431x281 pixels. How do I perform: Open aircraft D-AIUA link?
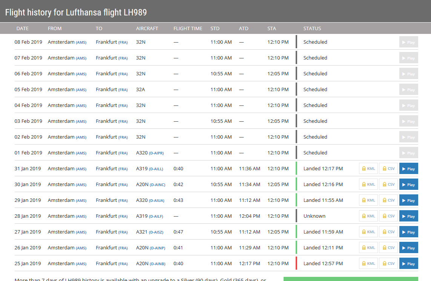[x=157, y=200]
